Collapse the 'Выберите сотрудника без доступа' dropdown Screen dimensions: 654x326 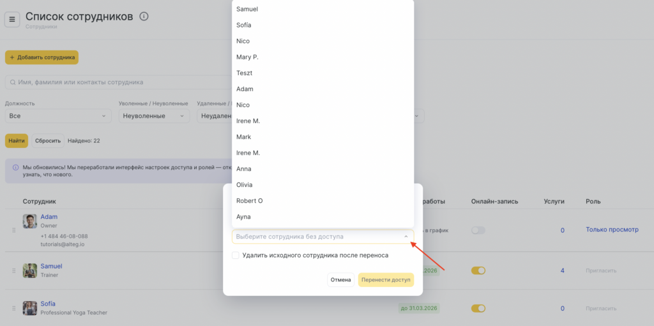point(406,237)
